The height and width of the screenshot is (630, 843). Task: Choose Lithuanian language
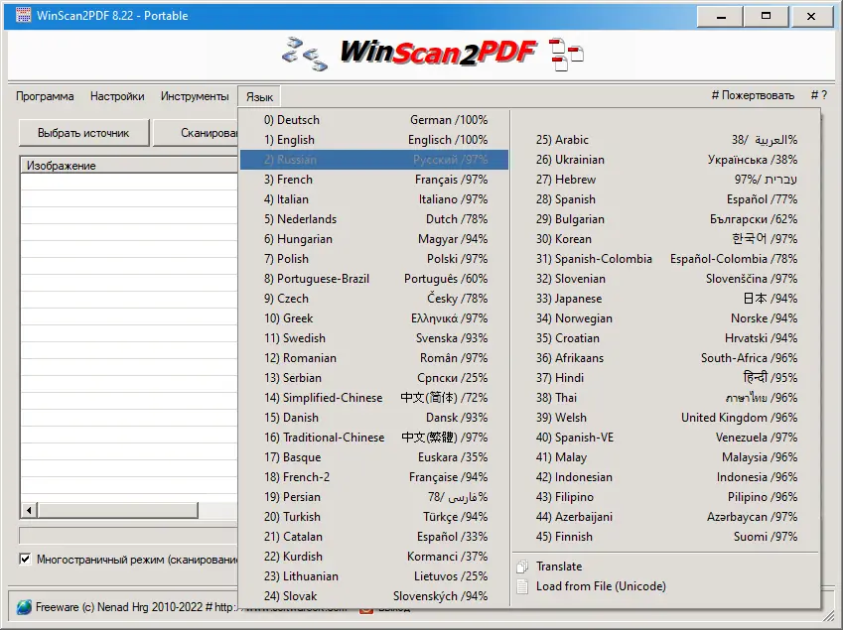point(374,576)
